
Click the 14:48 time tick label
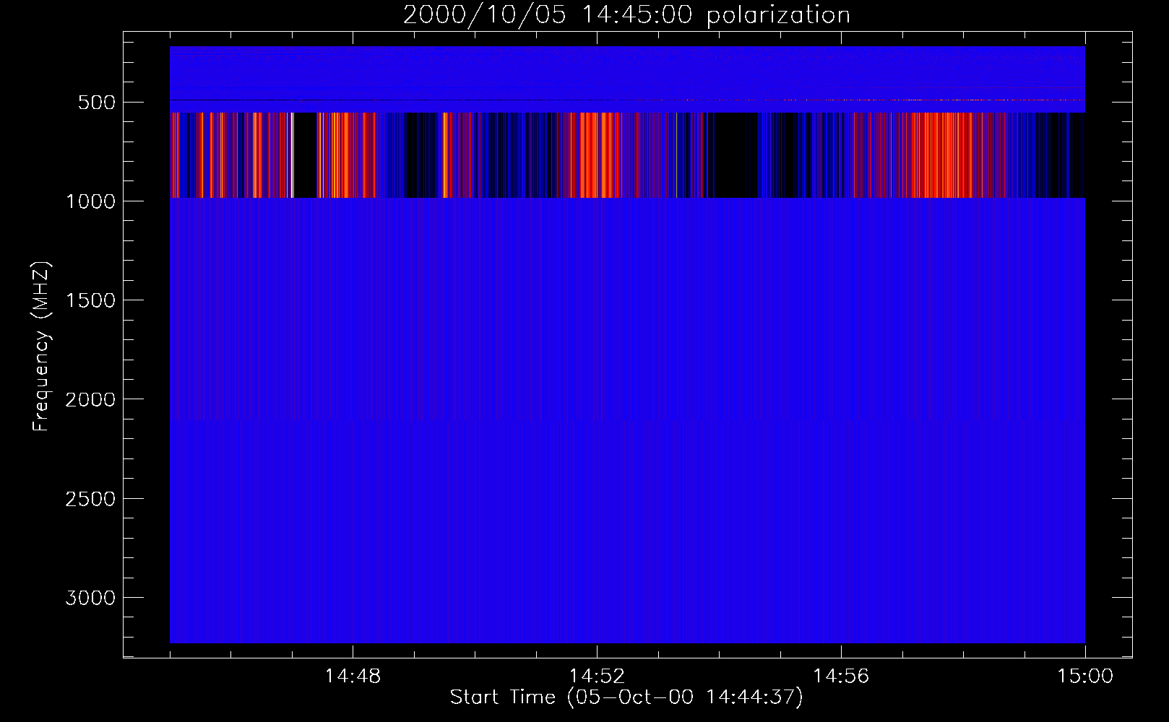(353, 677)
